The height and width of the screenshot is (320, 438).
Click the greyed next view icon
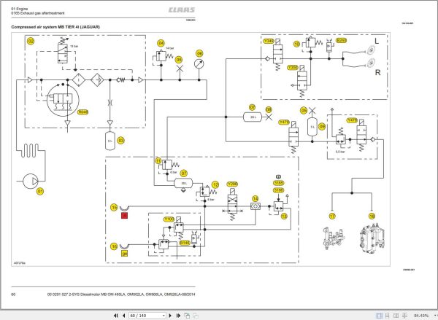coord(196,316)
